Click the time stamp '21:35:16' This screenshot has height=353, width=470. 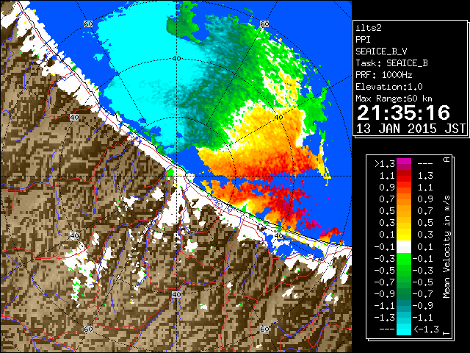point(403,113)
